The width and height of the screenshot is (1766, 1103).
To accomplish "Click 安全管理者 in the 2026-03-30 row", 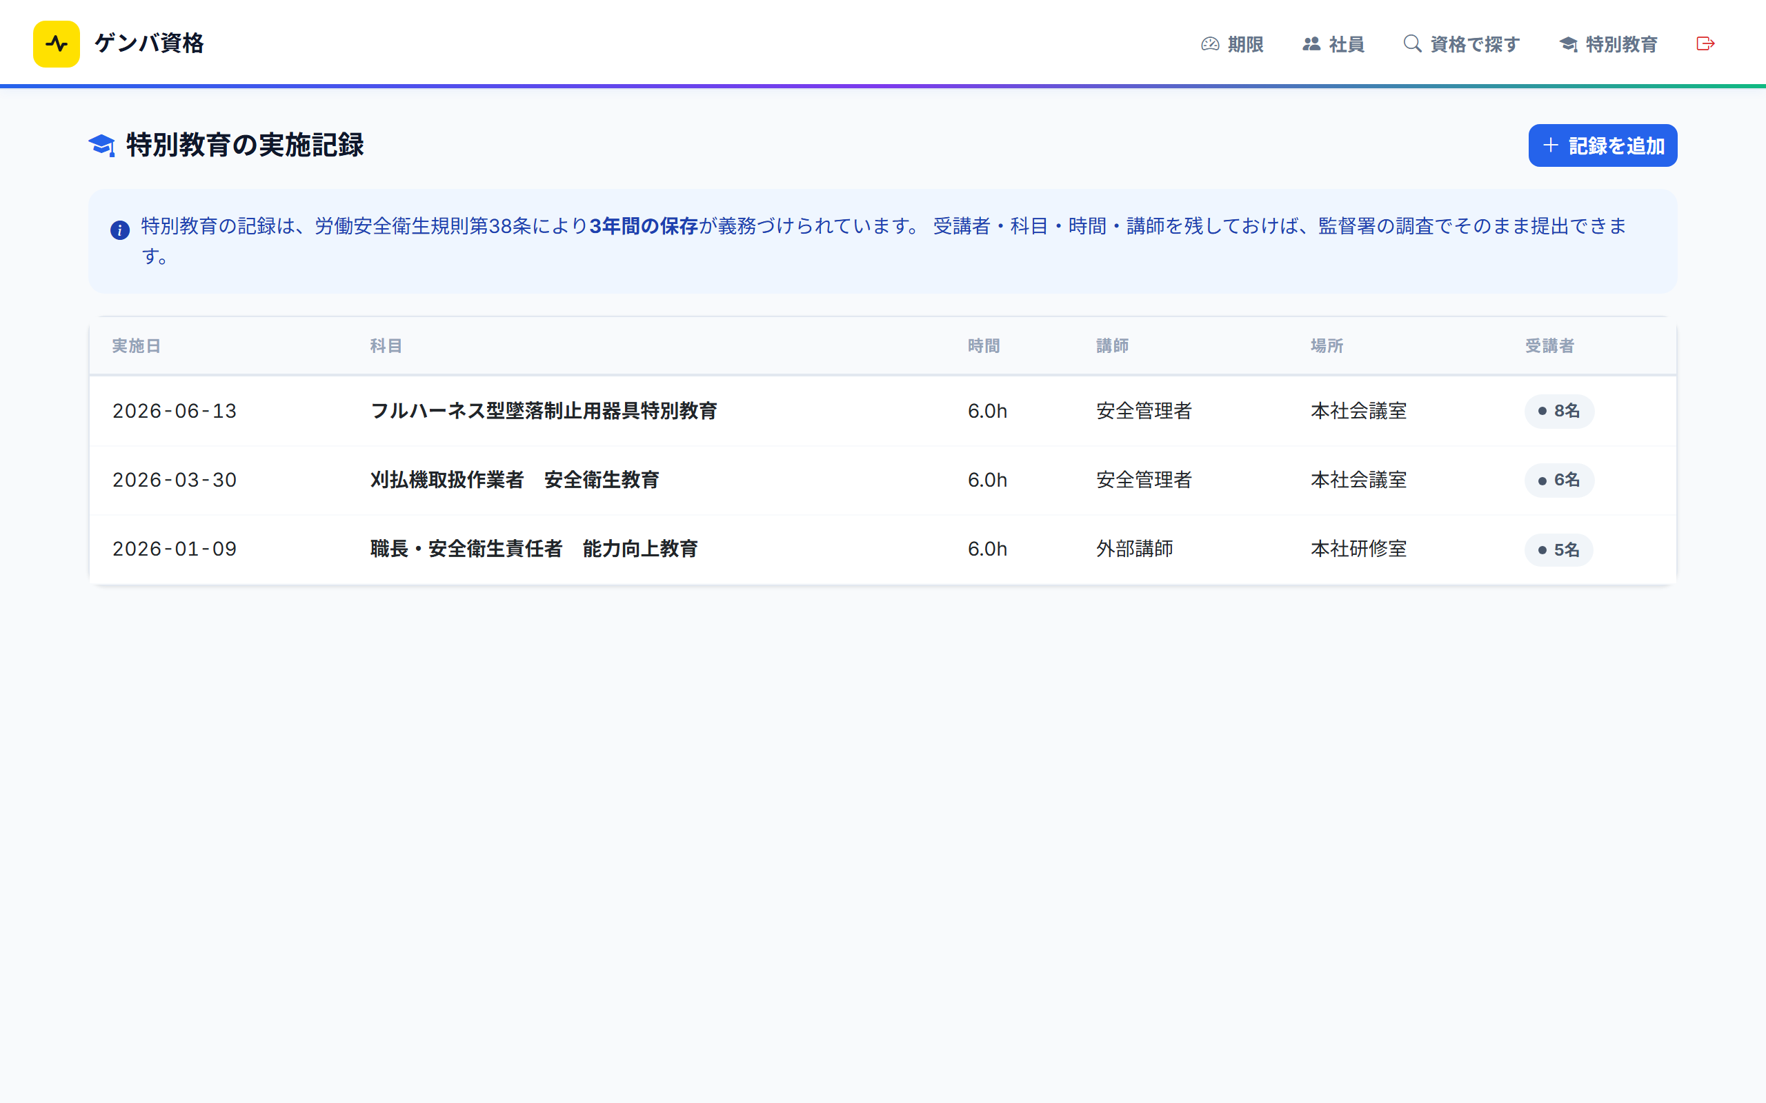I will click(1144, 480).
